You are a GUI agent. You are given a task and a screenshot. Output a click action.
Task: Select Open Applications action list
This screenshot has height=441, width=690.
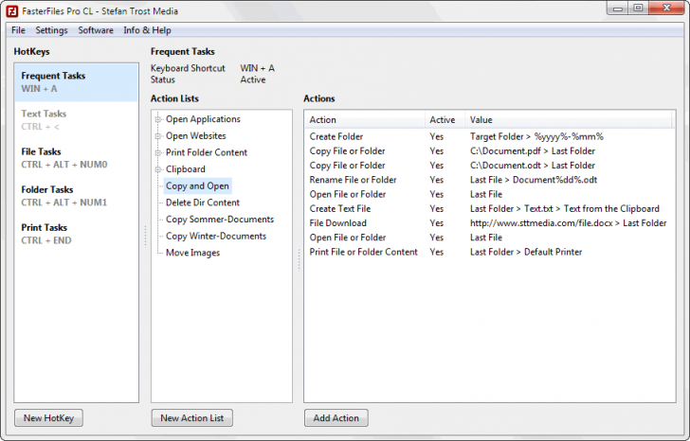(x=203, y=119)
